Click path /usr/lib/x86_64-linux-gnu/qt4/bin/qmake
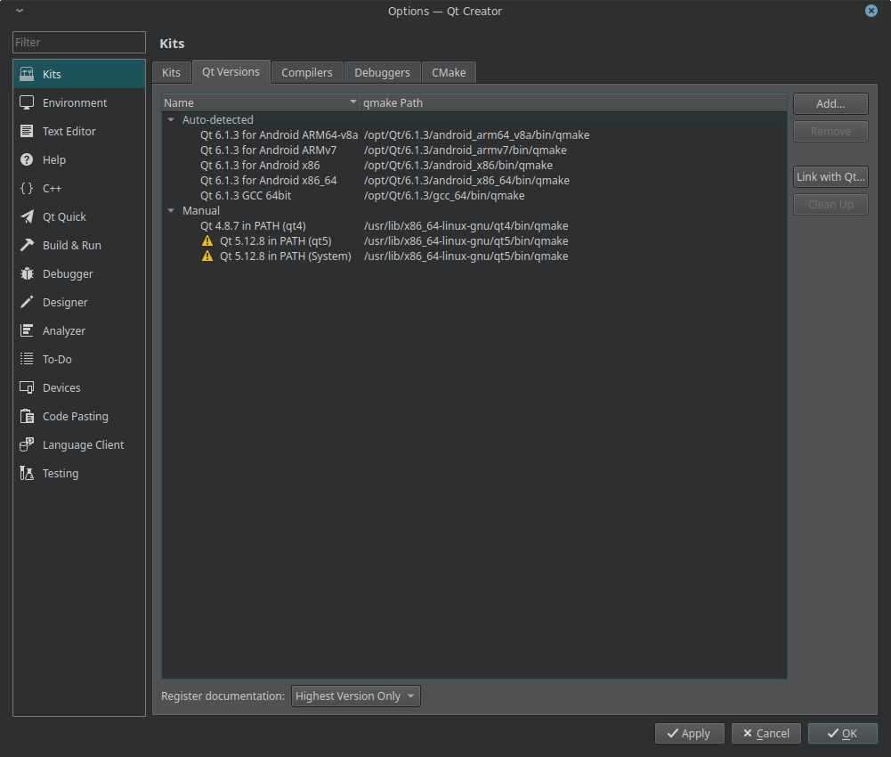Viewport: 891px width, 757px height. pyautogui.click(x=466, y=226)
